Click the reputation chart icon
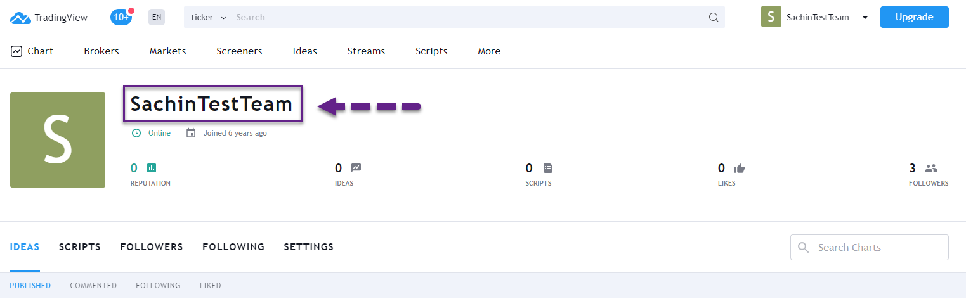The height and width of the screenshot is (299, 966). [x=152, y=168]
